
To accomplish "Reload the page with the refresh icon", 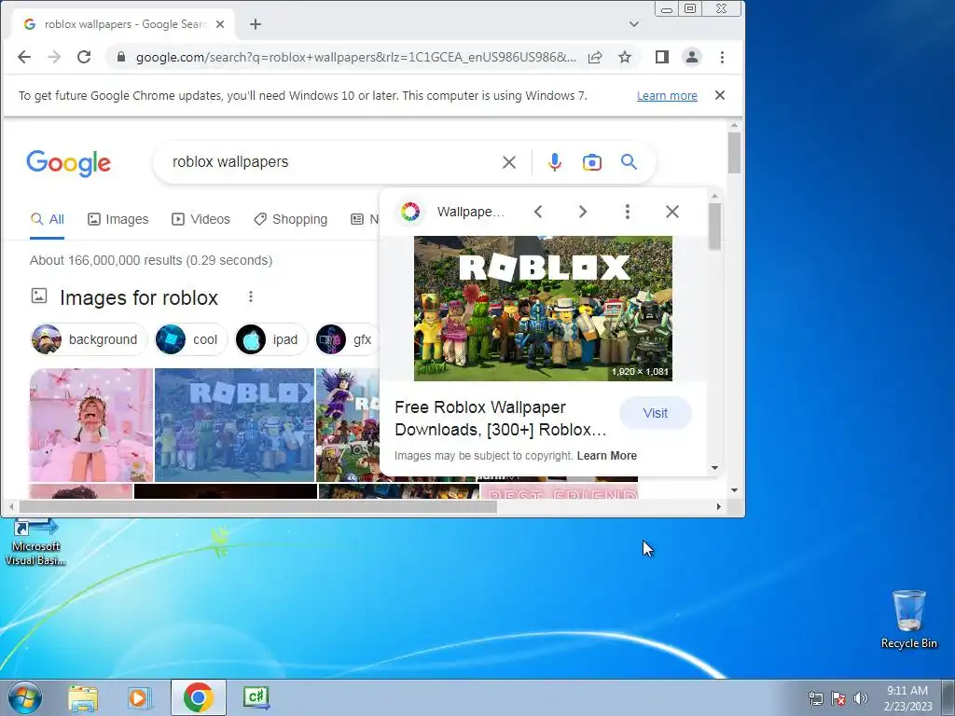I will [x=84, y=57].
